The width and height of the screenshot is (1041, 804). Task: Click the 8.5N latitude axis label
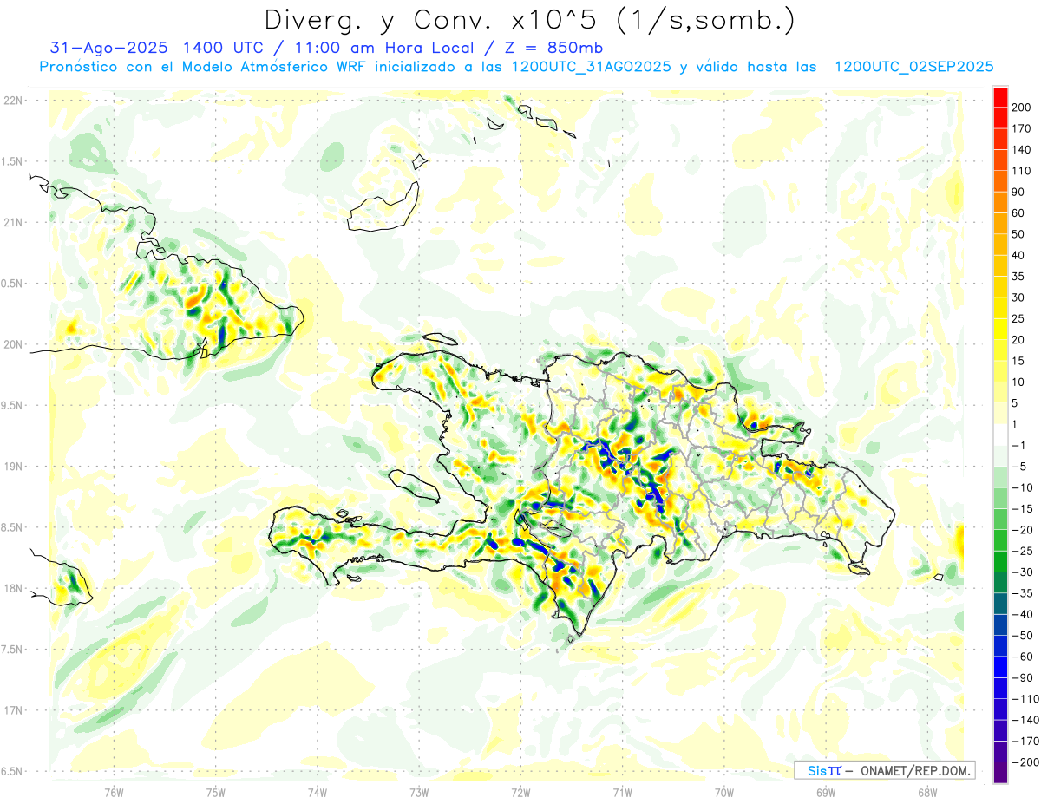[12, 527]
